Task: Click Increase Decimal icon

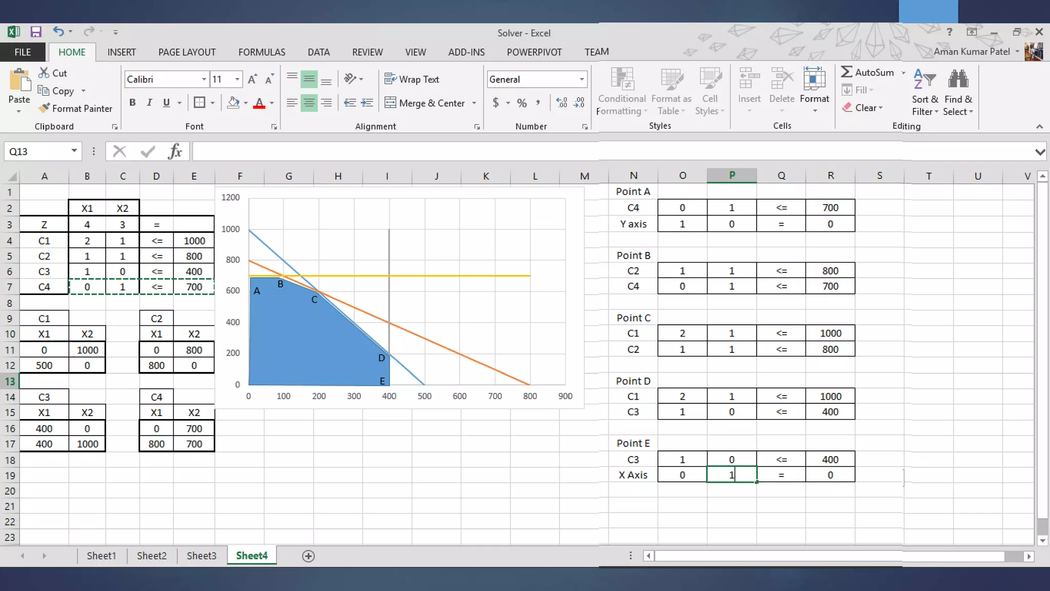Action: click(561, 103)
